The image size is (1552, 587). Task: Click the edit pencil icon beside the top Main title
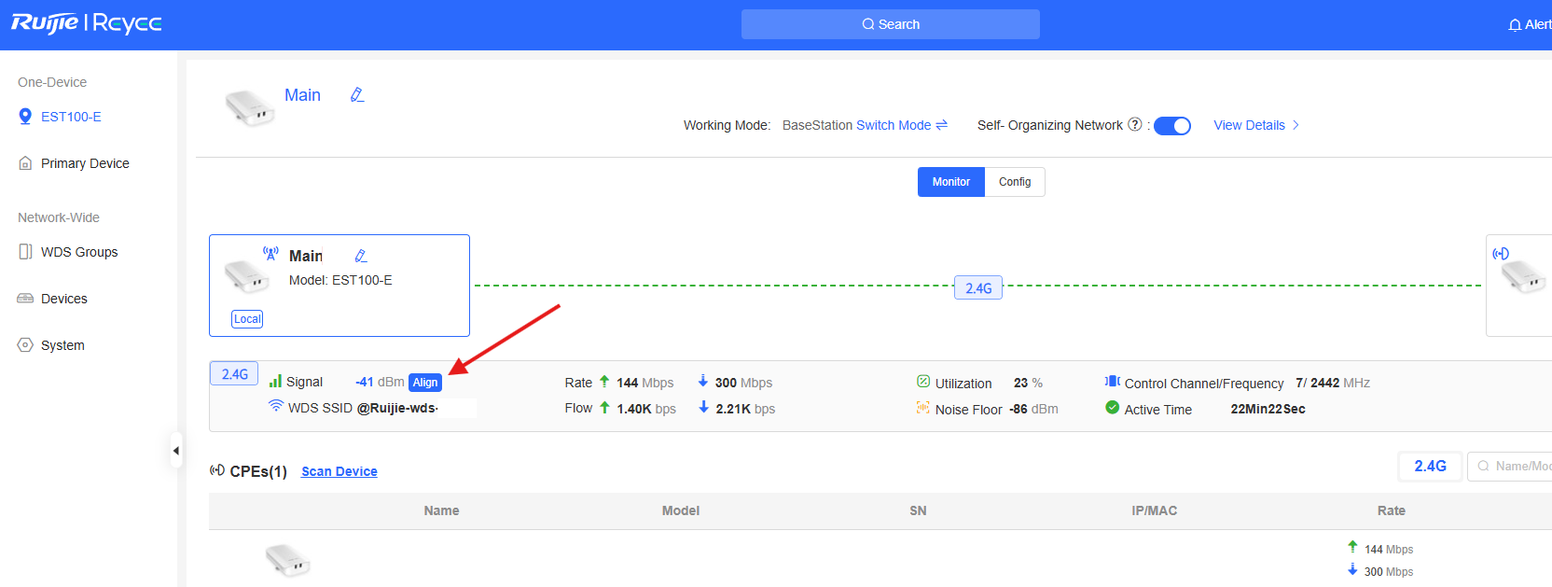[x=357, y=95]
